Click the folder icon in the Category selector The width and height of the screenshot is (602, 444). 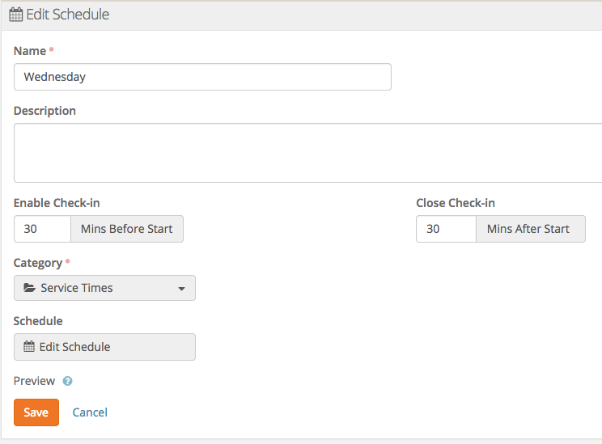tap(30, 288)
